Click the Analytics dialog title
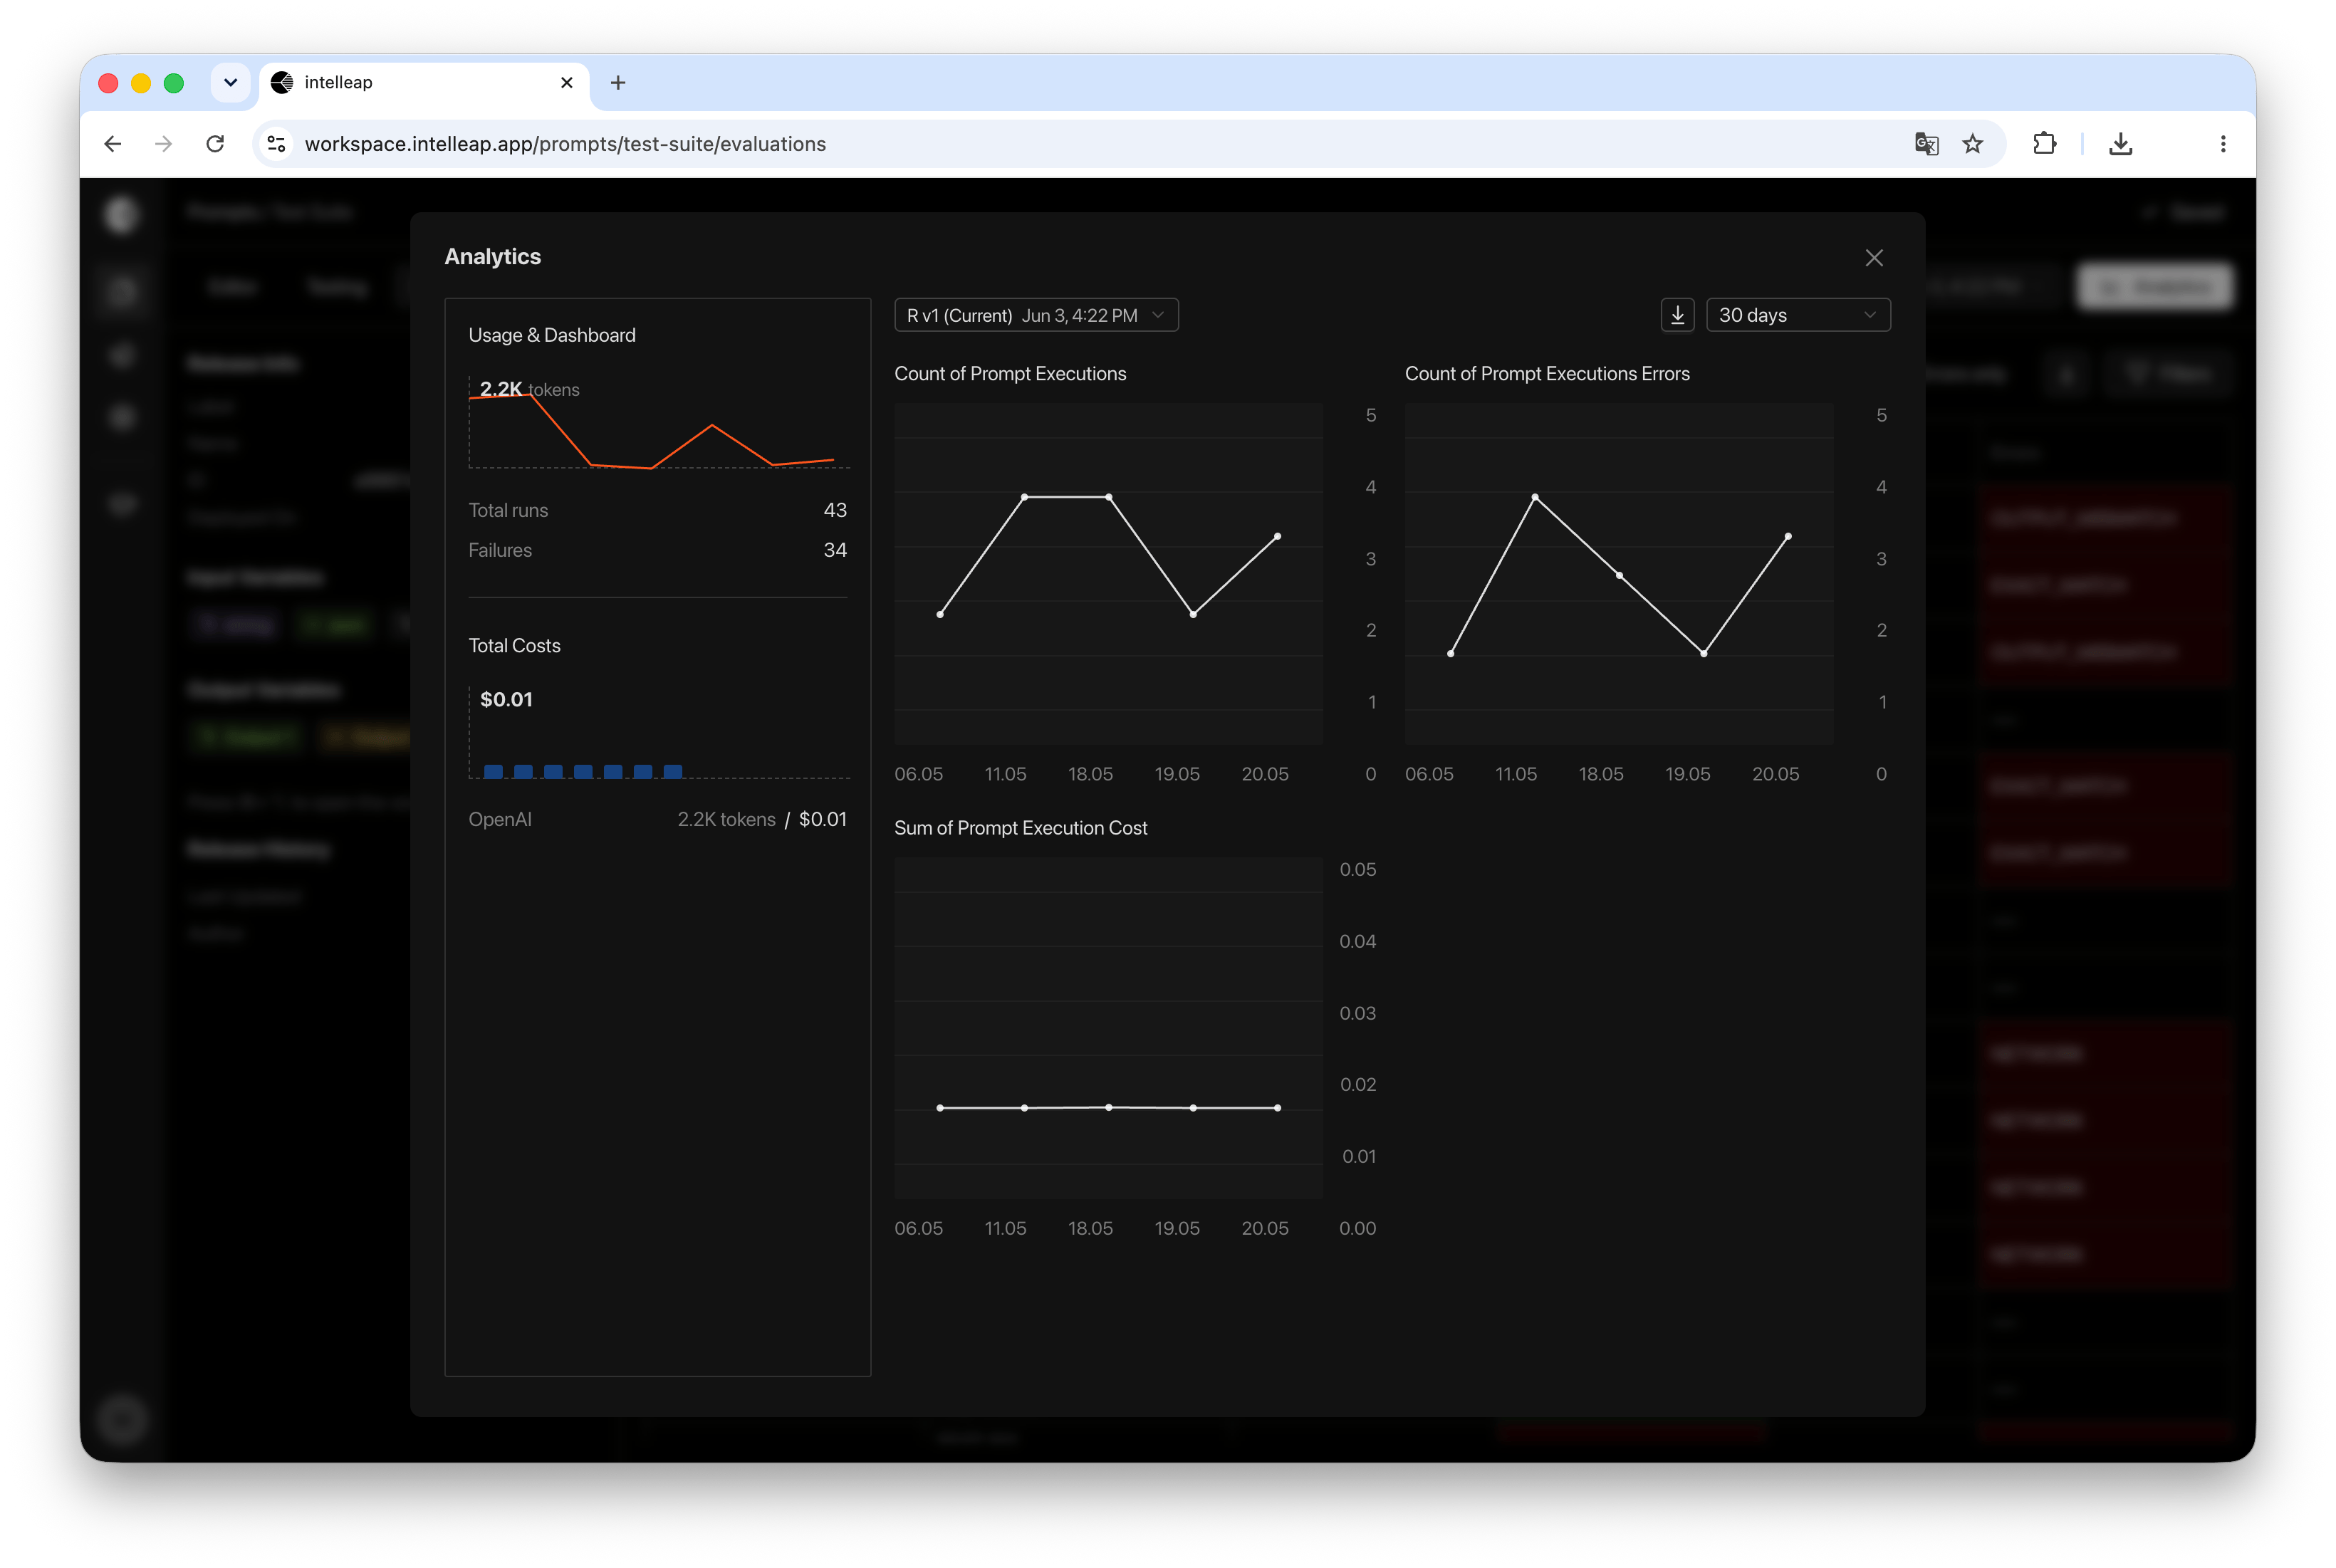Image resolution: width=2336 pixels, height=1568 pixels. click(x=492, y=257)
